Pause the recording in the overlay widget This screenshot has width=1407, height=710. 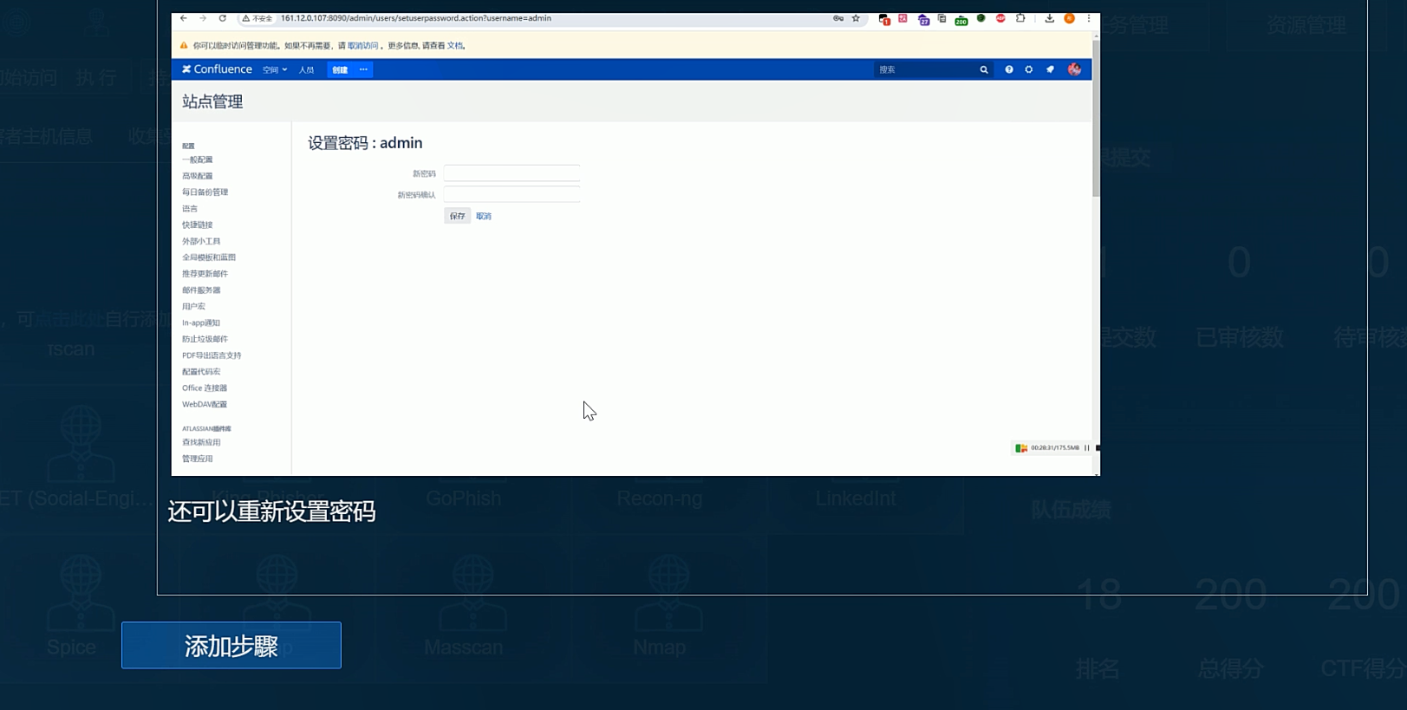[x=1087, y=448]
